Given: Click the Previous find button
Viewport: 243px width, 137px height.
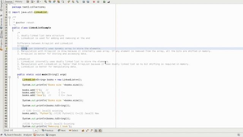Looking at the screenshot, I should click(47, 131).
